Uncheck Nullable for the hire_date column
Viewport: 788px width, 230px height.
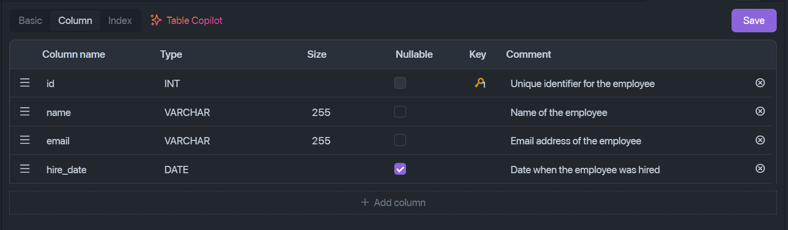(400, 169)
